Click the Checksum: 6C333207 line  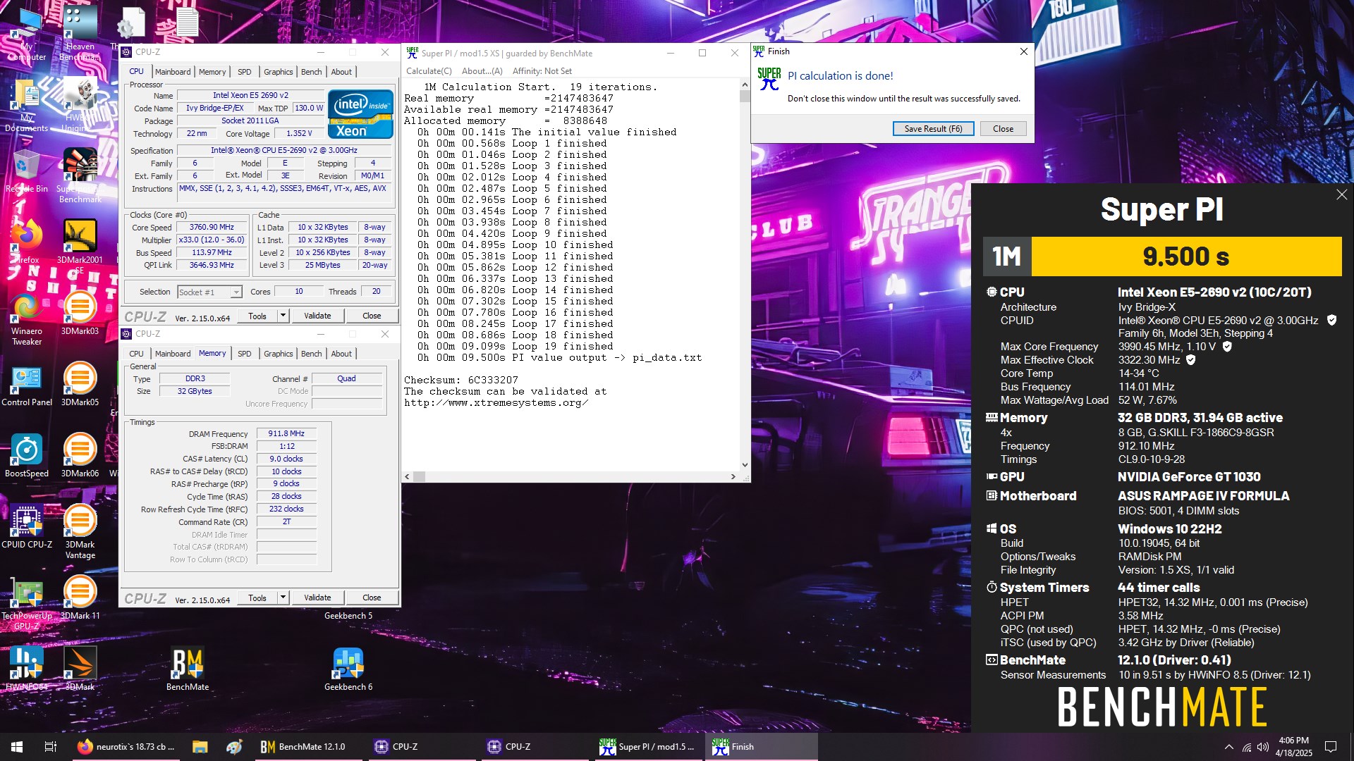point(461,380)
